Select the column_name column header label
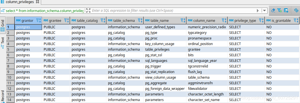Viewport: 300px width, 103px height. (x=204, y=20)
